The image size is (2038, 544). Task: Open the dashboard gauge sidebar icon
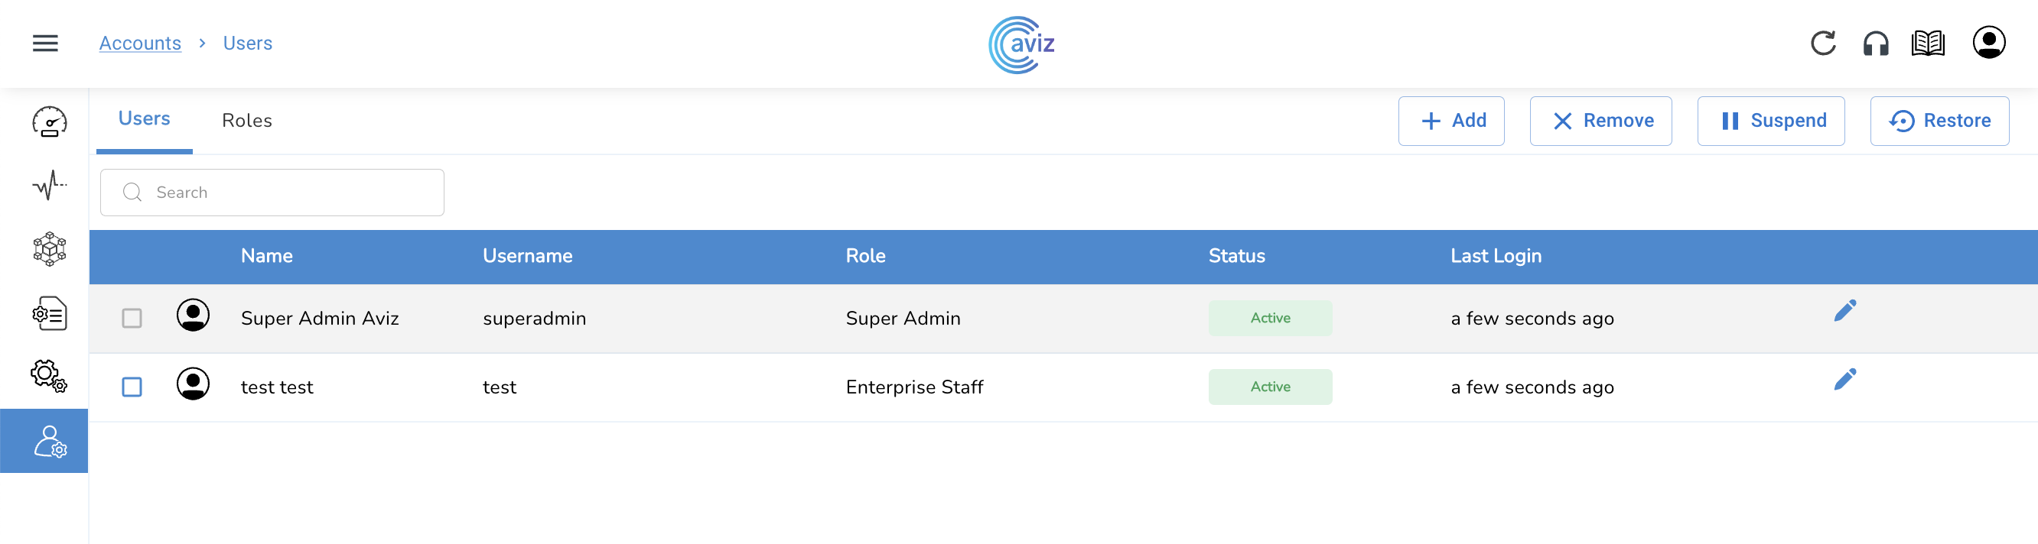coord(49,122)
